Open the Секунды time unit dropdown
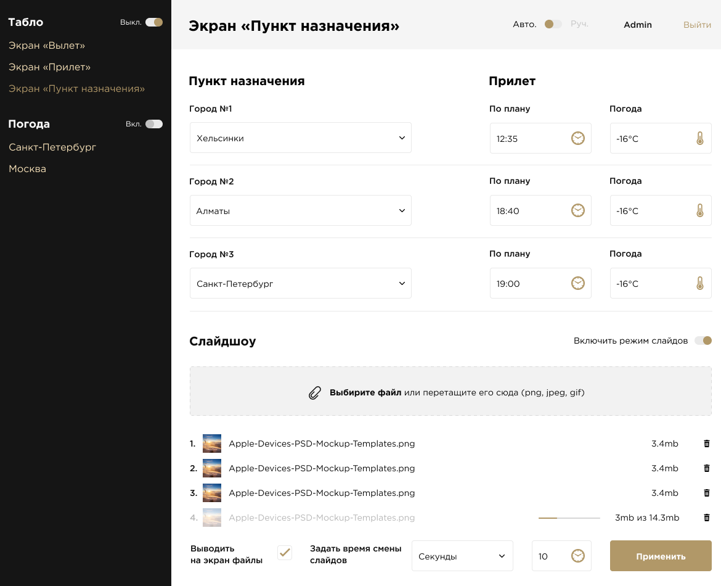The image size is (721, 586). (x=462, y=556)
